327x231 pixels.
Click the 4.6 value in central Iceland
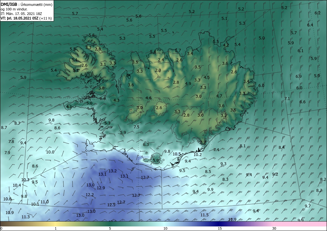click(148, 98)
